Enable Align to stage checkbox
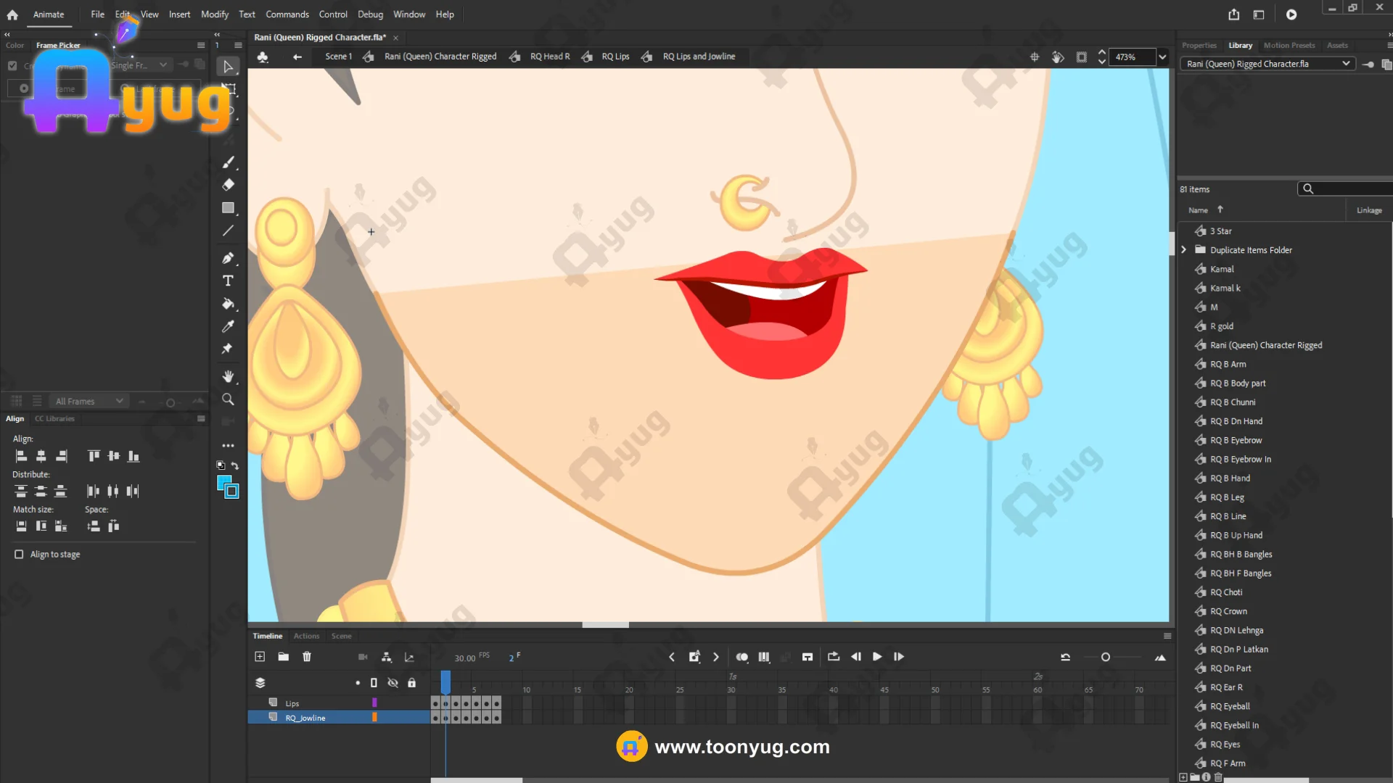1393x783 pixels. (19, 554)
